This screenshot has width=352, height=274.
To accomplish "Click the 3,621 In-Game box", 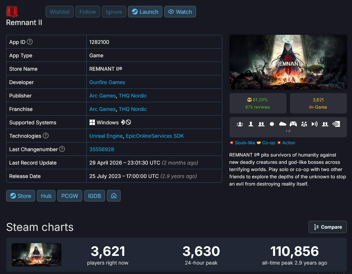I will click(x=318, y=103).
